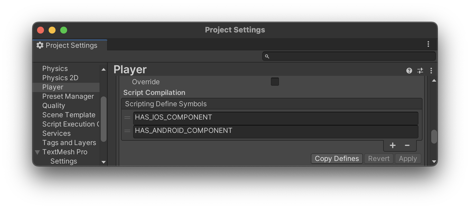Focus the settings search field

349,56
